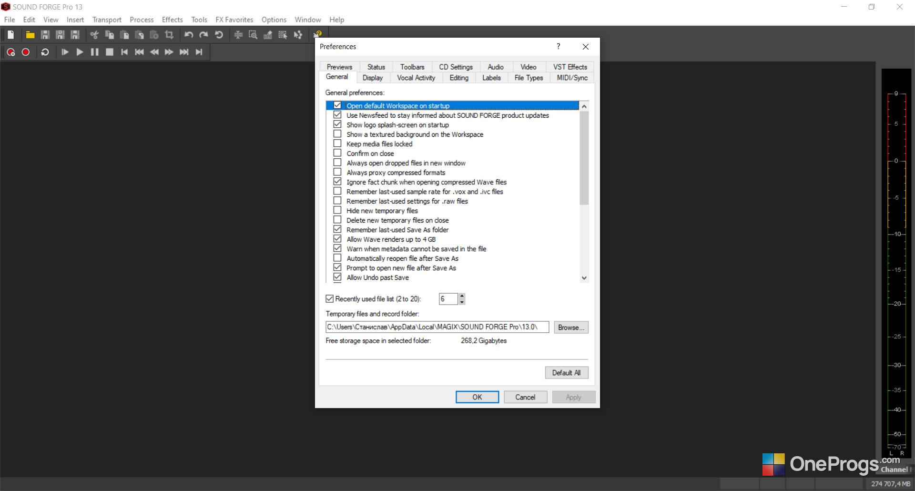Uncheck Show logo splash-screen on startup
The height and width of the screenshot is (491, 915).
coord(337,124)
